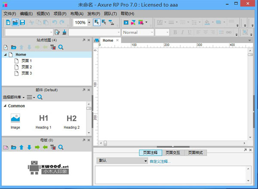The image size is (258, 189).
Task: Collapse the Common widgets section
Action: (x=5, y=106)
